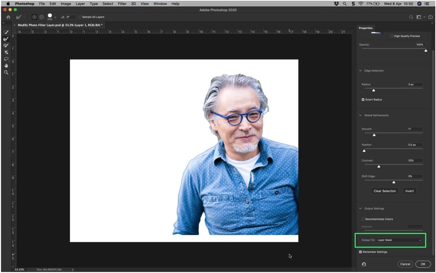Grab the Hand tool
Viewport: 436px width, 273px height.
pyautogui.click(x=6, y=66)
